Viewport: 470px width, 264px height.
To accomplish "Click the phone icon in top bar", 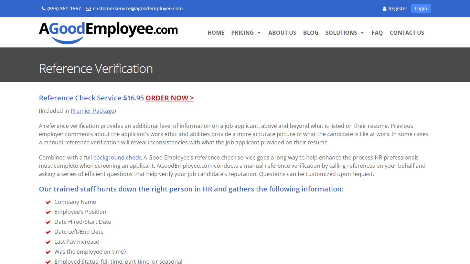I will click(43, 9).
